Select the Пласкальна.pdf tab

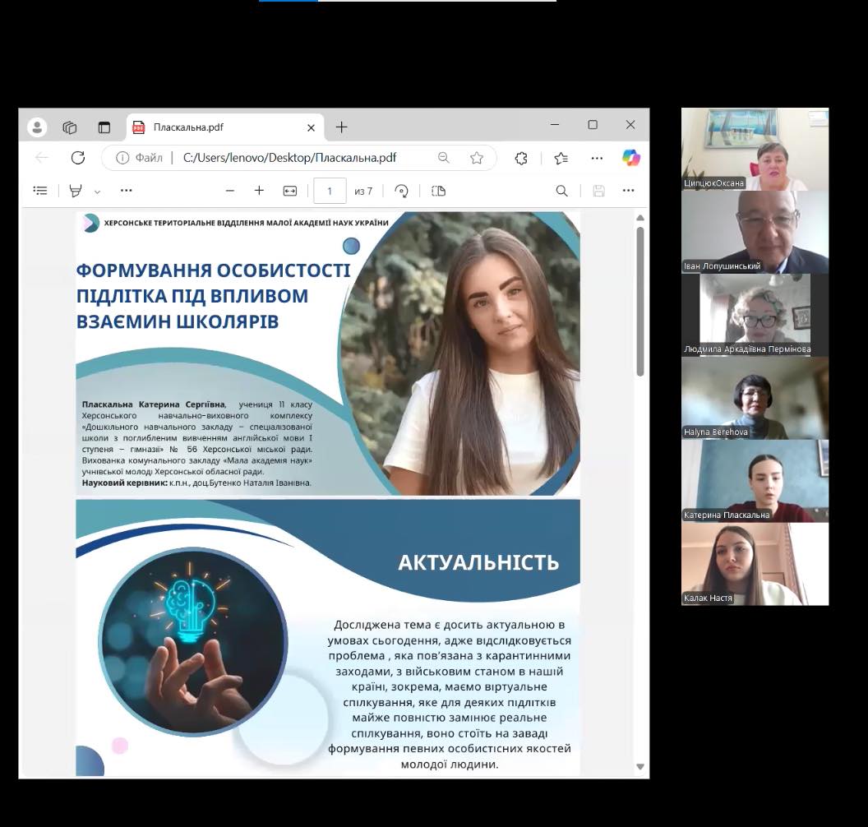(214, 127)
